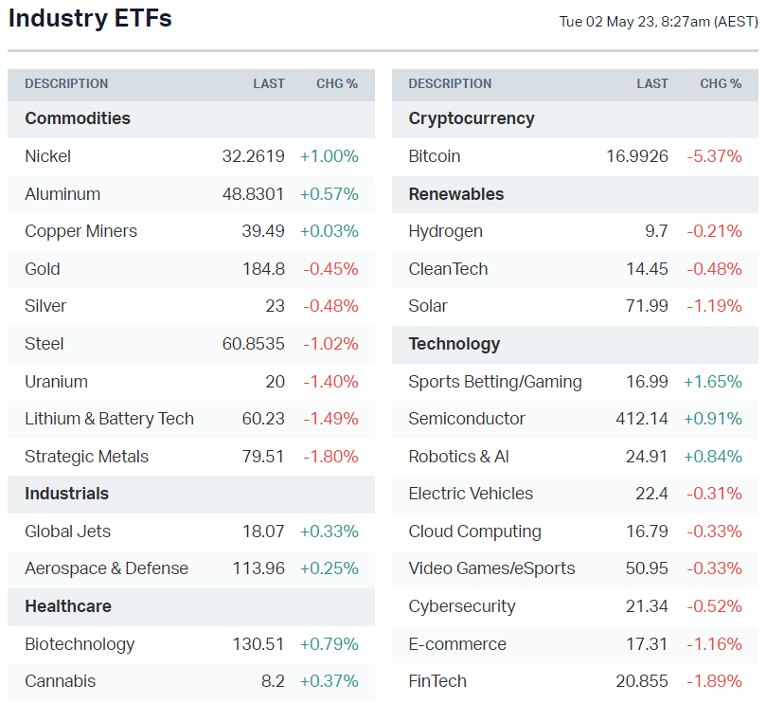Sort left table by CHG % header
This screenshot has height=703, width=766.
pyautogui.click(x=337, y=83)
